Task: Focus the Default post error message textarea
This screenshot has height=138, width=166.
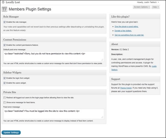Action: pos(54,56)
